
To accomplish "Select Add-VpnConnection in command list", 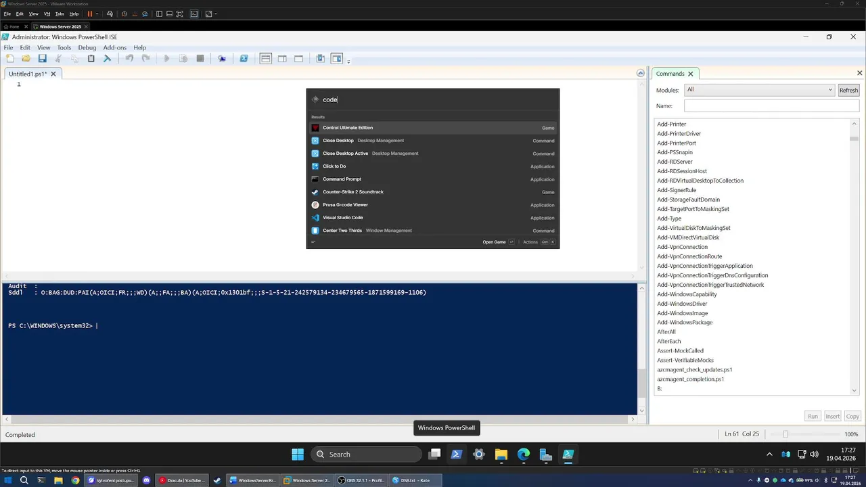I will click(x=682, y=247).
